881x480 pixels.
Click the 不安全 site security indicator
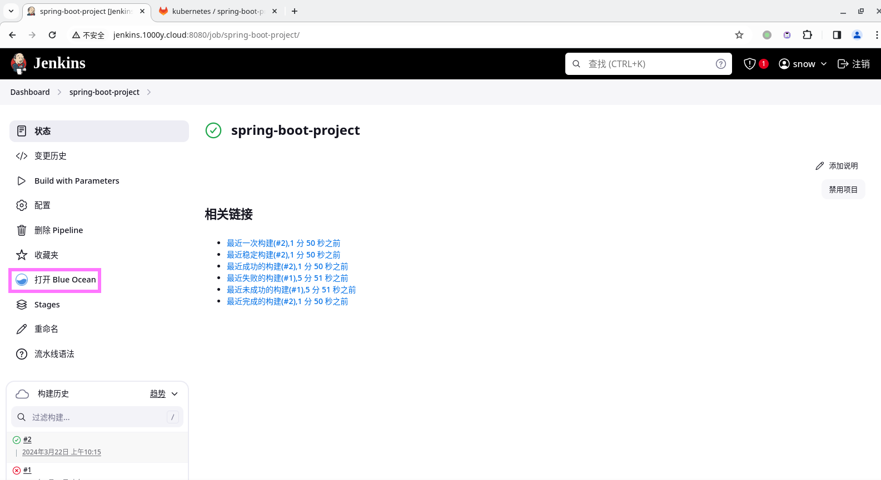(x=88, y=35)
